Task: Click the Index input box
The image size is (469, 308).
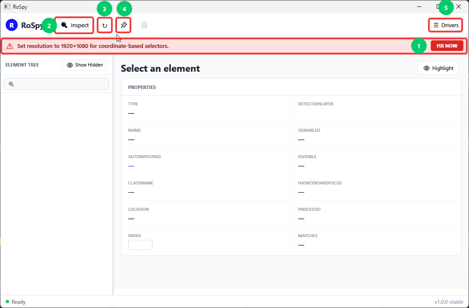Action: click(x=140, y=245)
